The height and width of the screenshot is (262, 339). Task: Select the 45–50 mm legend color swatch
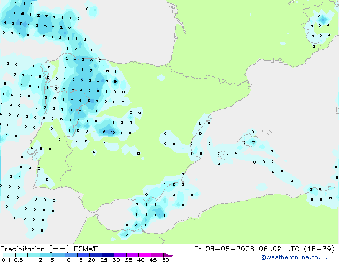[157, 255]
